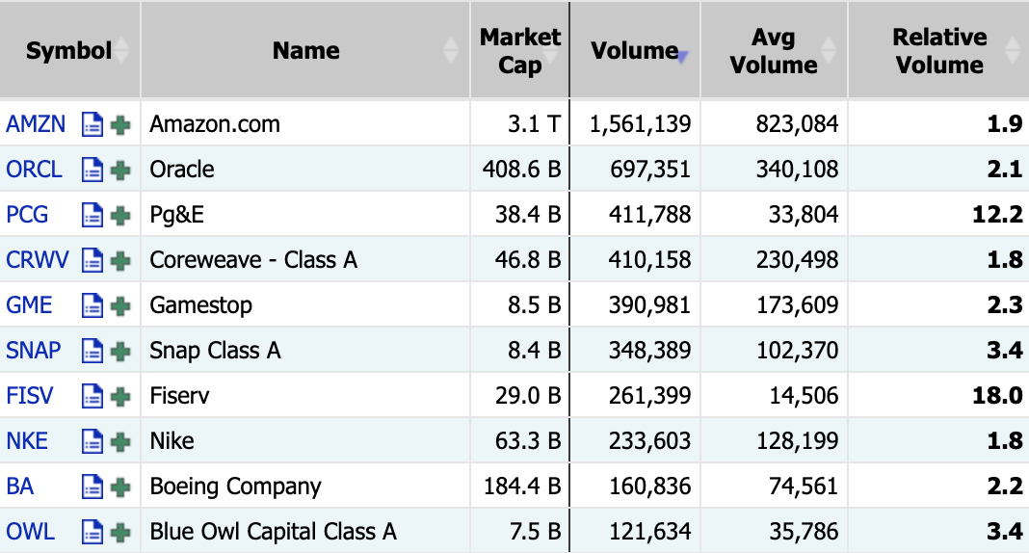
Task: Sort by Avg Volume column header
Action: [x=774, y=50]
